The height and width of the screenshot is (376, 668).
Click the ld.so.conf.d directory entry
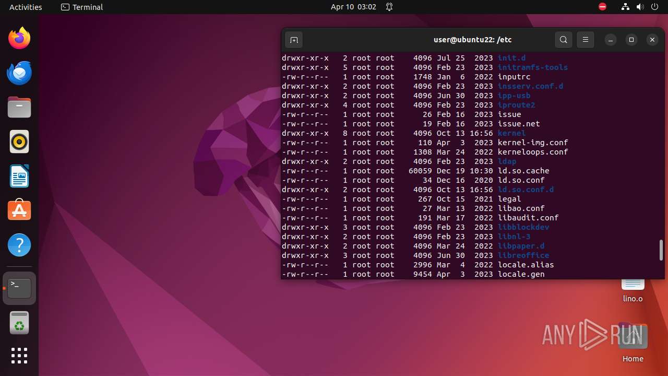(526, 190)
